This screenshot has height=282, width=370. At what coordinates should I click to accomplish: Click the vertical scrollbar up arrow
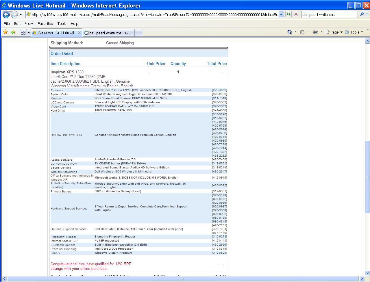[x=367, y=41]
